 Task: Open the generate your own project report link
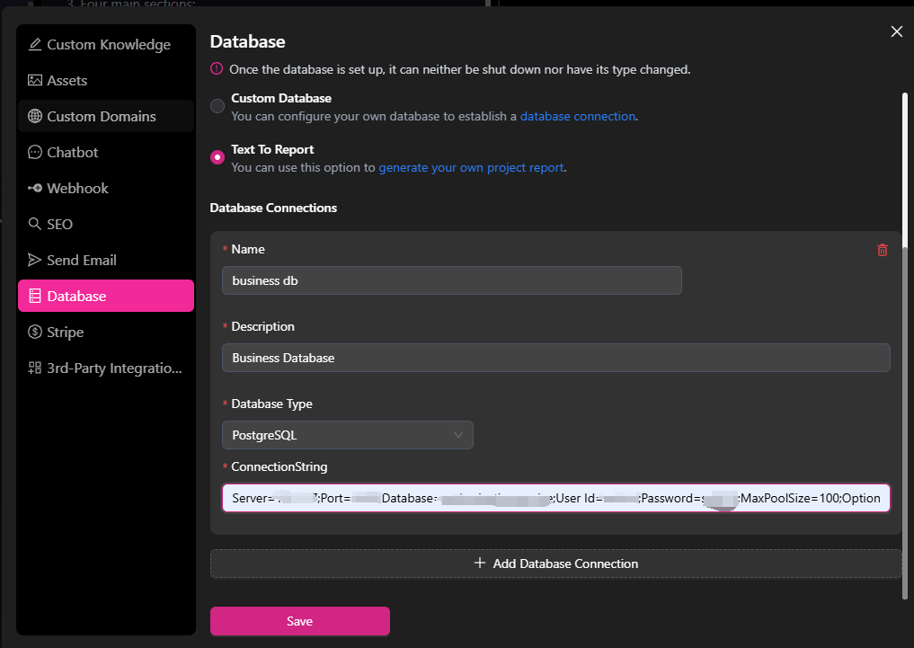[471, 168]
